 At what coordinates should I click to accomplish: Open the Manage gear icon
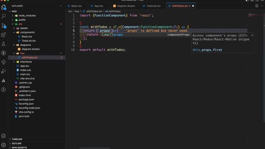(x=4, y=145)
